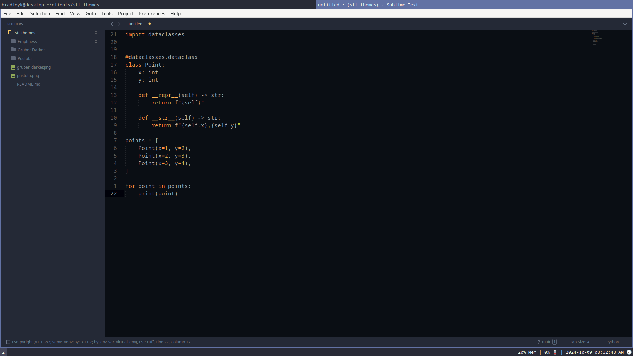Image resolution: width=633 pixels, height=356 pixels.
Task: Click the battery icon in system bar
Action: (555, 352)
